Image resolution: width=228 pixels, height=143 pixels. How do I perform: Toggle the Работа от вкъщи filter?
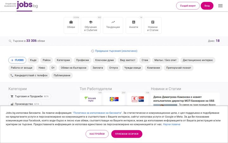[x=22, y=68]
